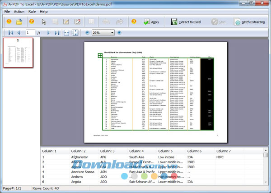
Task: Select the Andorra cell
Action: pos(77,177)
